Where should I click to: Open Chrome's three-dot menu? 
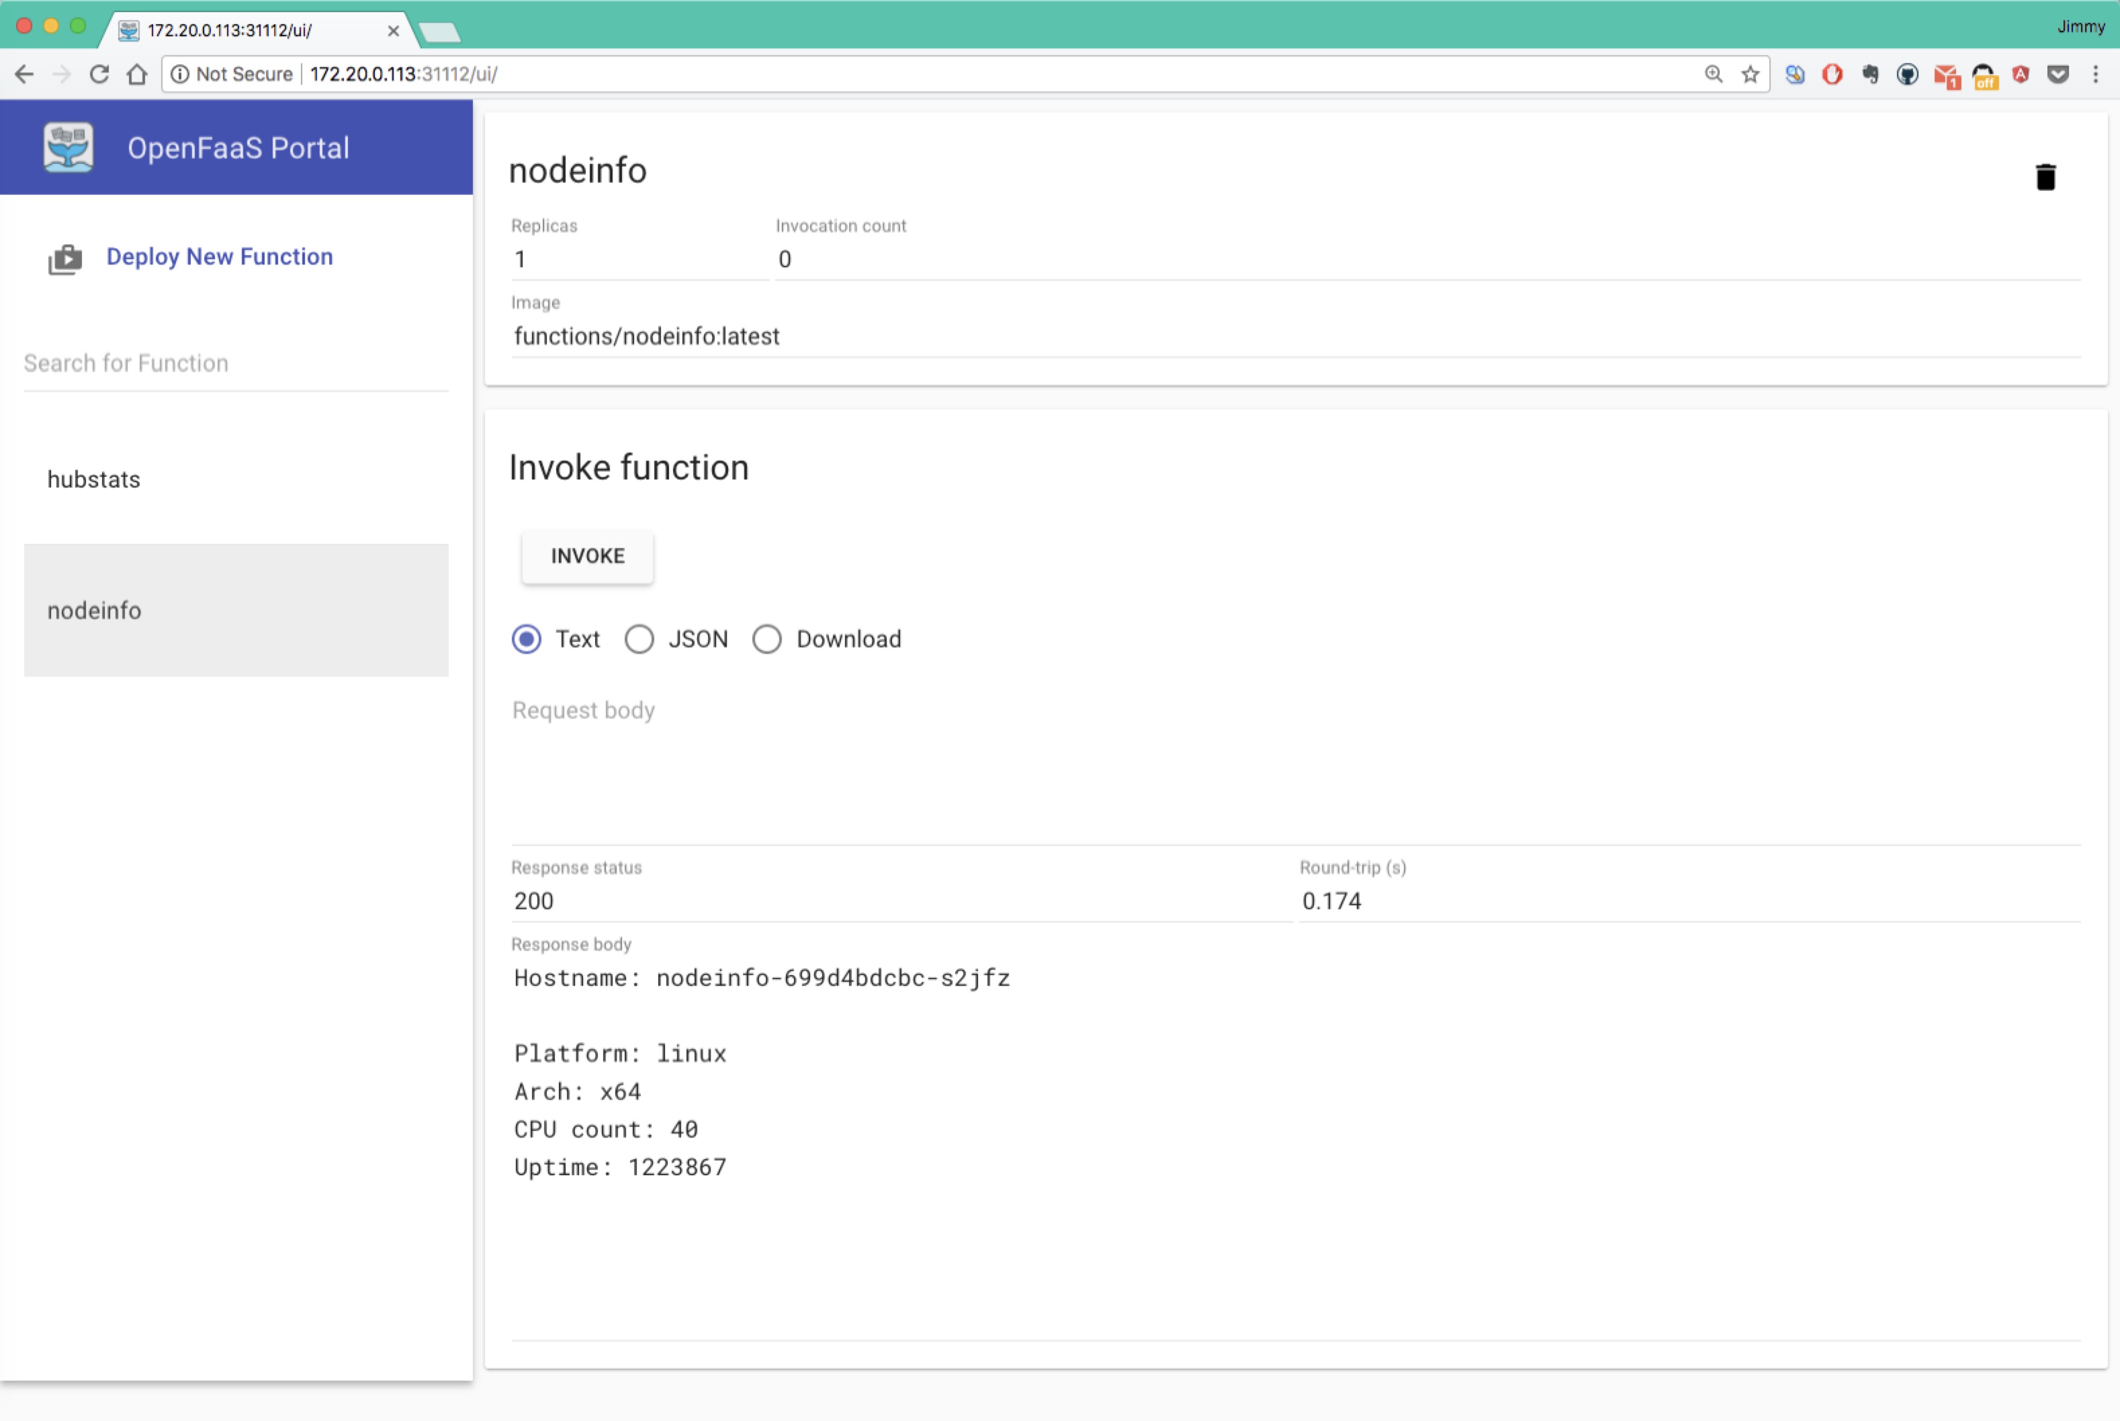pyautogui.click(x=2096, y=75)
